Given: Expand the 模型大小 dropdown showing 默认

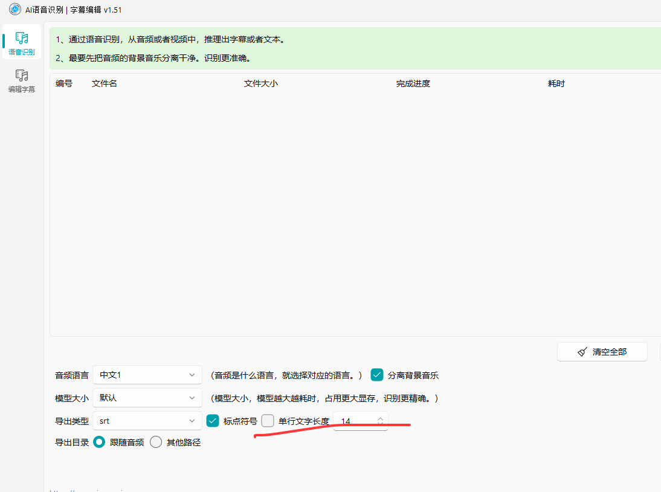Looking at the screenshot, I should point(147,398).
